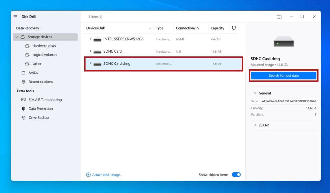Expand the LEXAR partition section

point(255,125)
